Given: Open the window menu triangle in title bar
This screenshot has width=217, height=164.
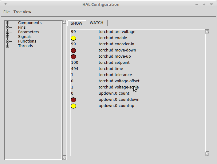Looking at the screenshot, I should click(x=6, y=4).
